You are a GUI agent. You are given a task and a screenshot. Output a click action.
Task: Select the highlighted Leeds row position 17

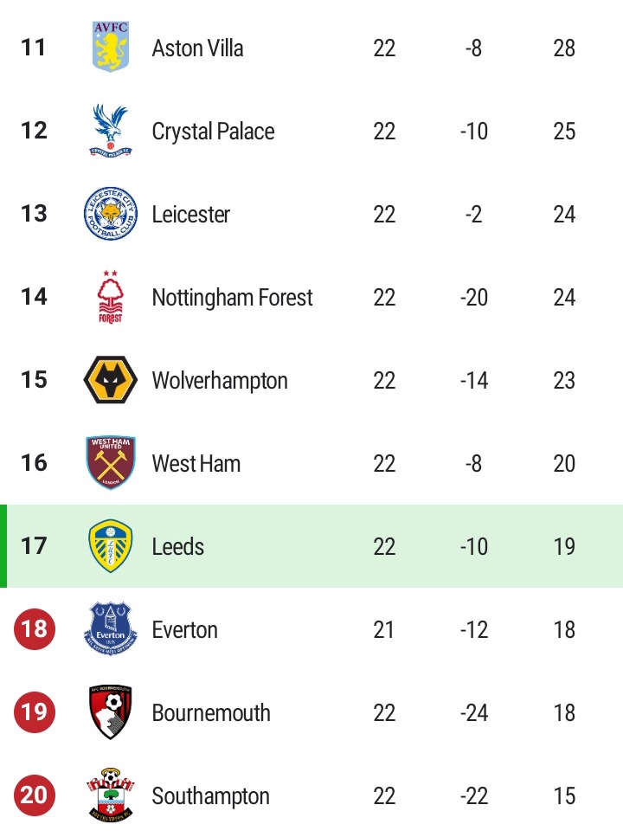[34, 546]
